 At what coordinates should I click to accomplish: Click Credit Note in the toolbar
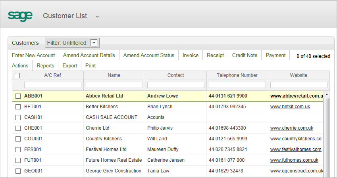[245, 56]
